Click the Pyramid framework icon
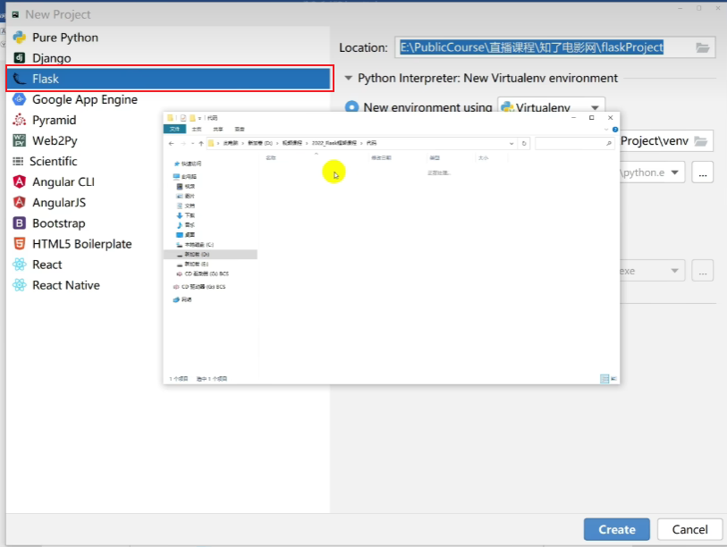This screenshot has width=727, height=547. click(x=19, y=120)
